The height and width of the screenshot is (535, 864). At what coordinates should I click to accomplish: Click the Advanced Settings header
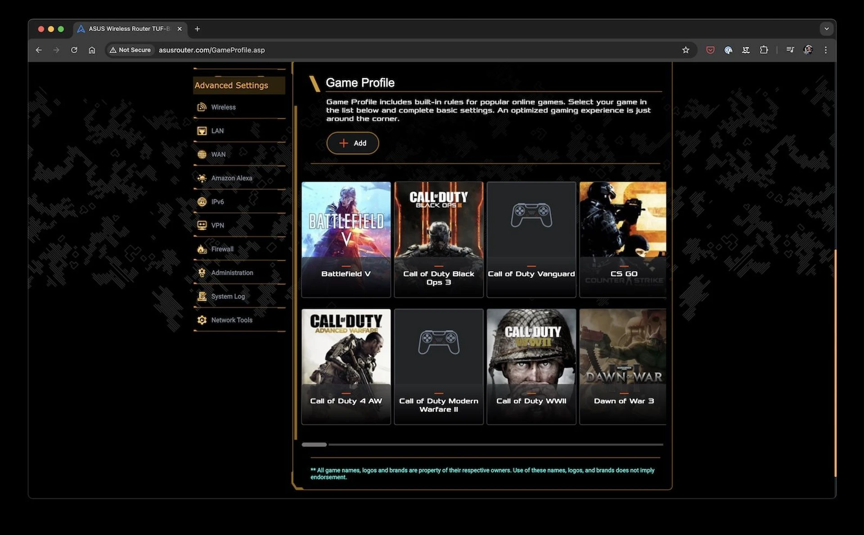click(239, 85)
